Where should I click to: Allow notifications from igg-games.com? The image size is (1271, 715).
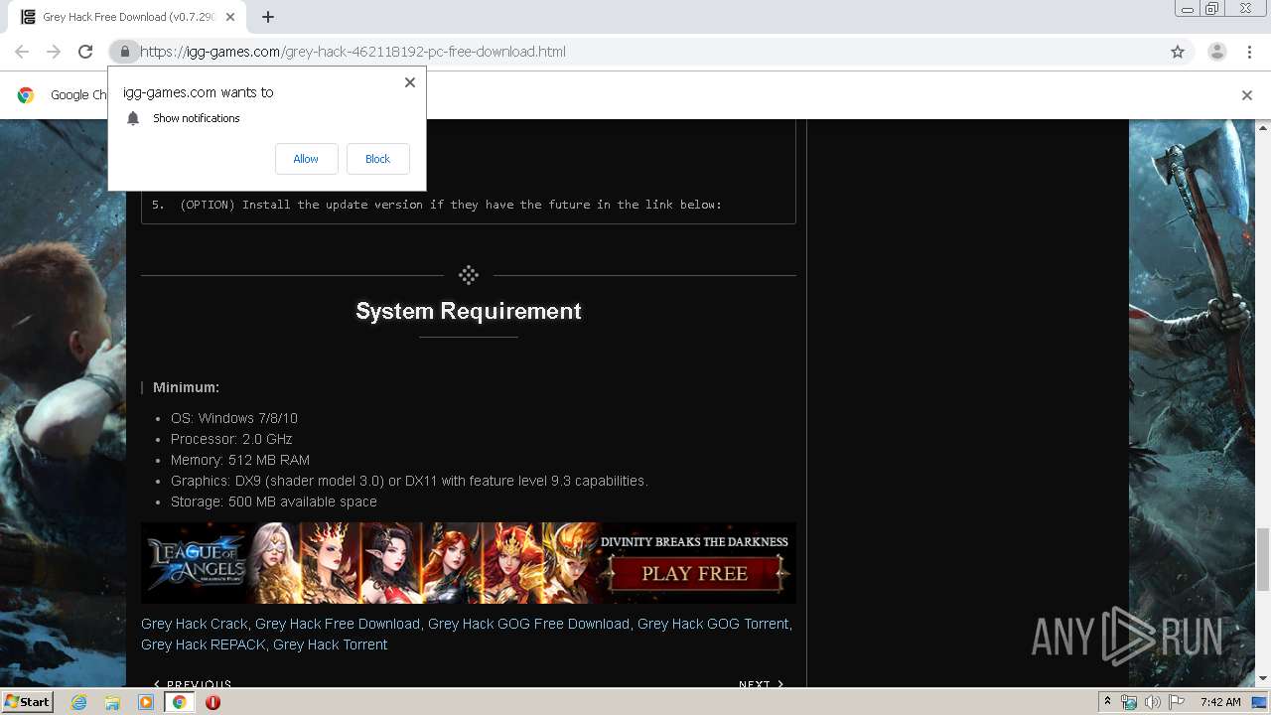306,159
